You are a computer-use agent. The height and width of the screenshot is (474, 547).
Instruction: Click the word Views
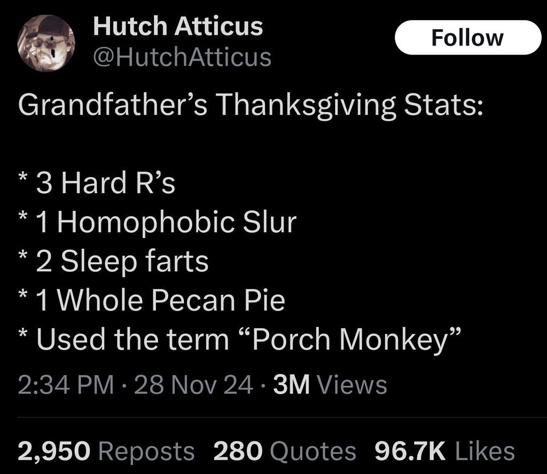pos(352,384)
